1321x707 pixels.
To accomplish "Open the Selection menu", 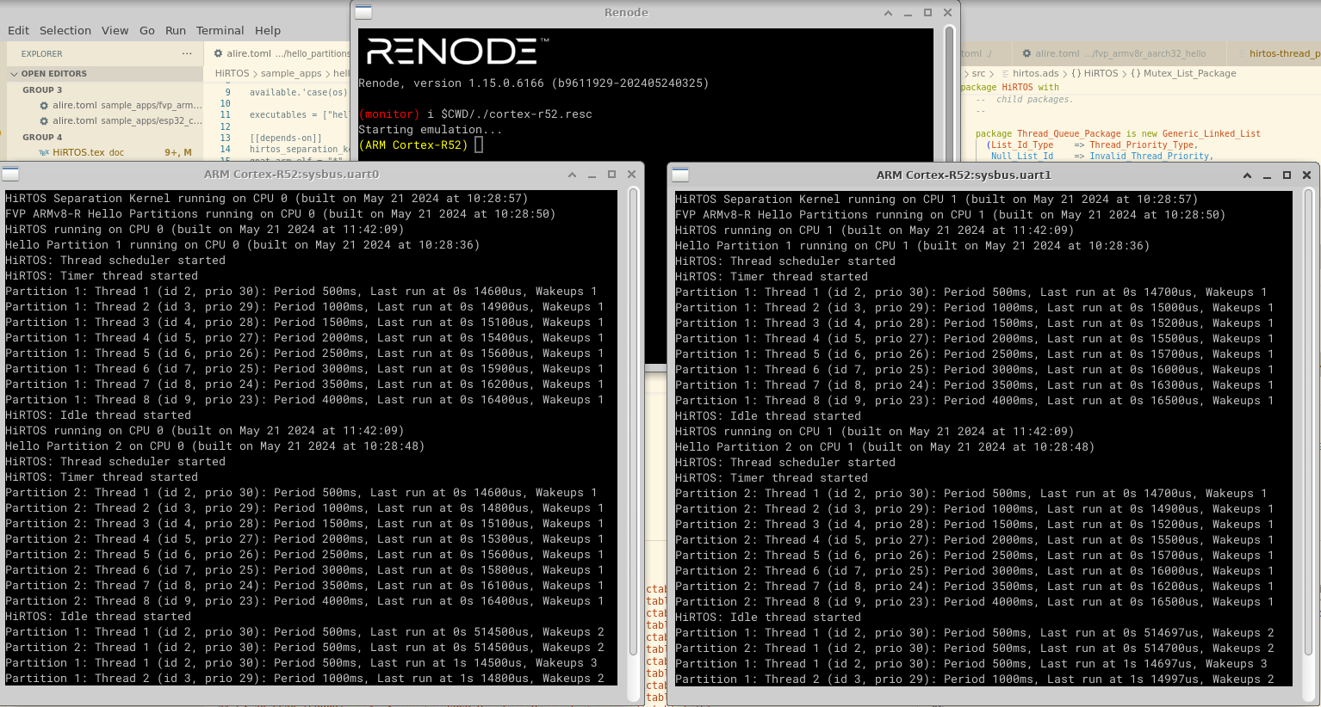I will tap(65, 30).
